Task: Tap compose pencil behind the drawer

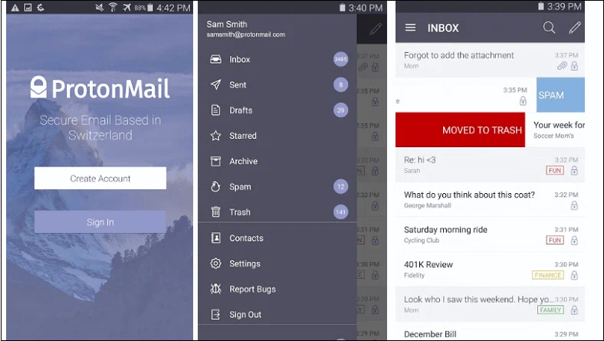Action: click(x=375, y=28)
